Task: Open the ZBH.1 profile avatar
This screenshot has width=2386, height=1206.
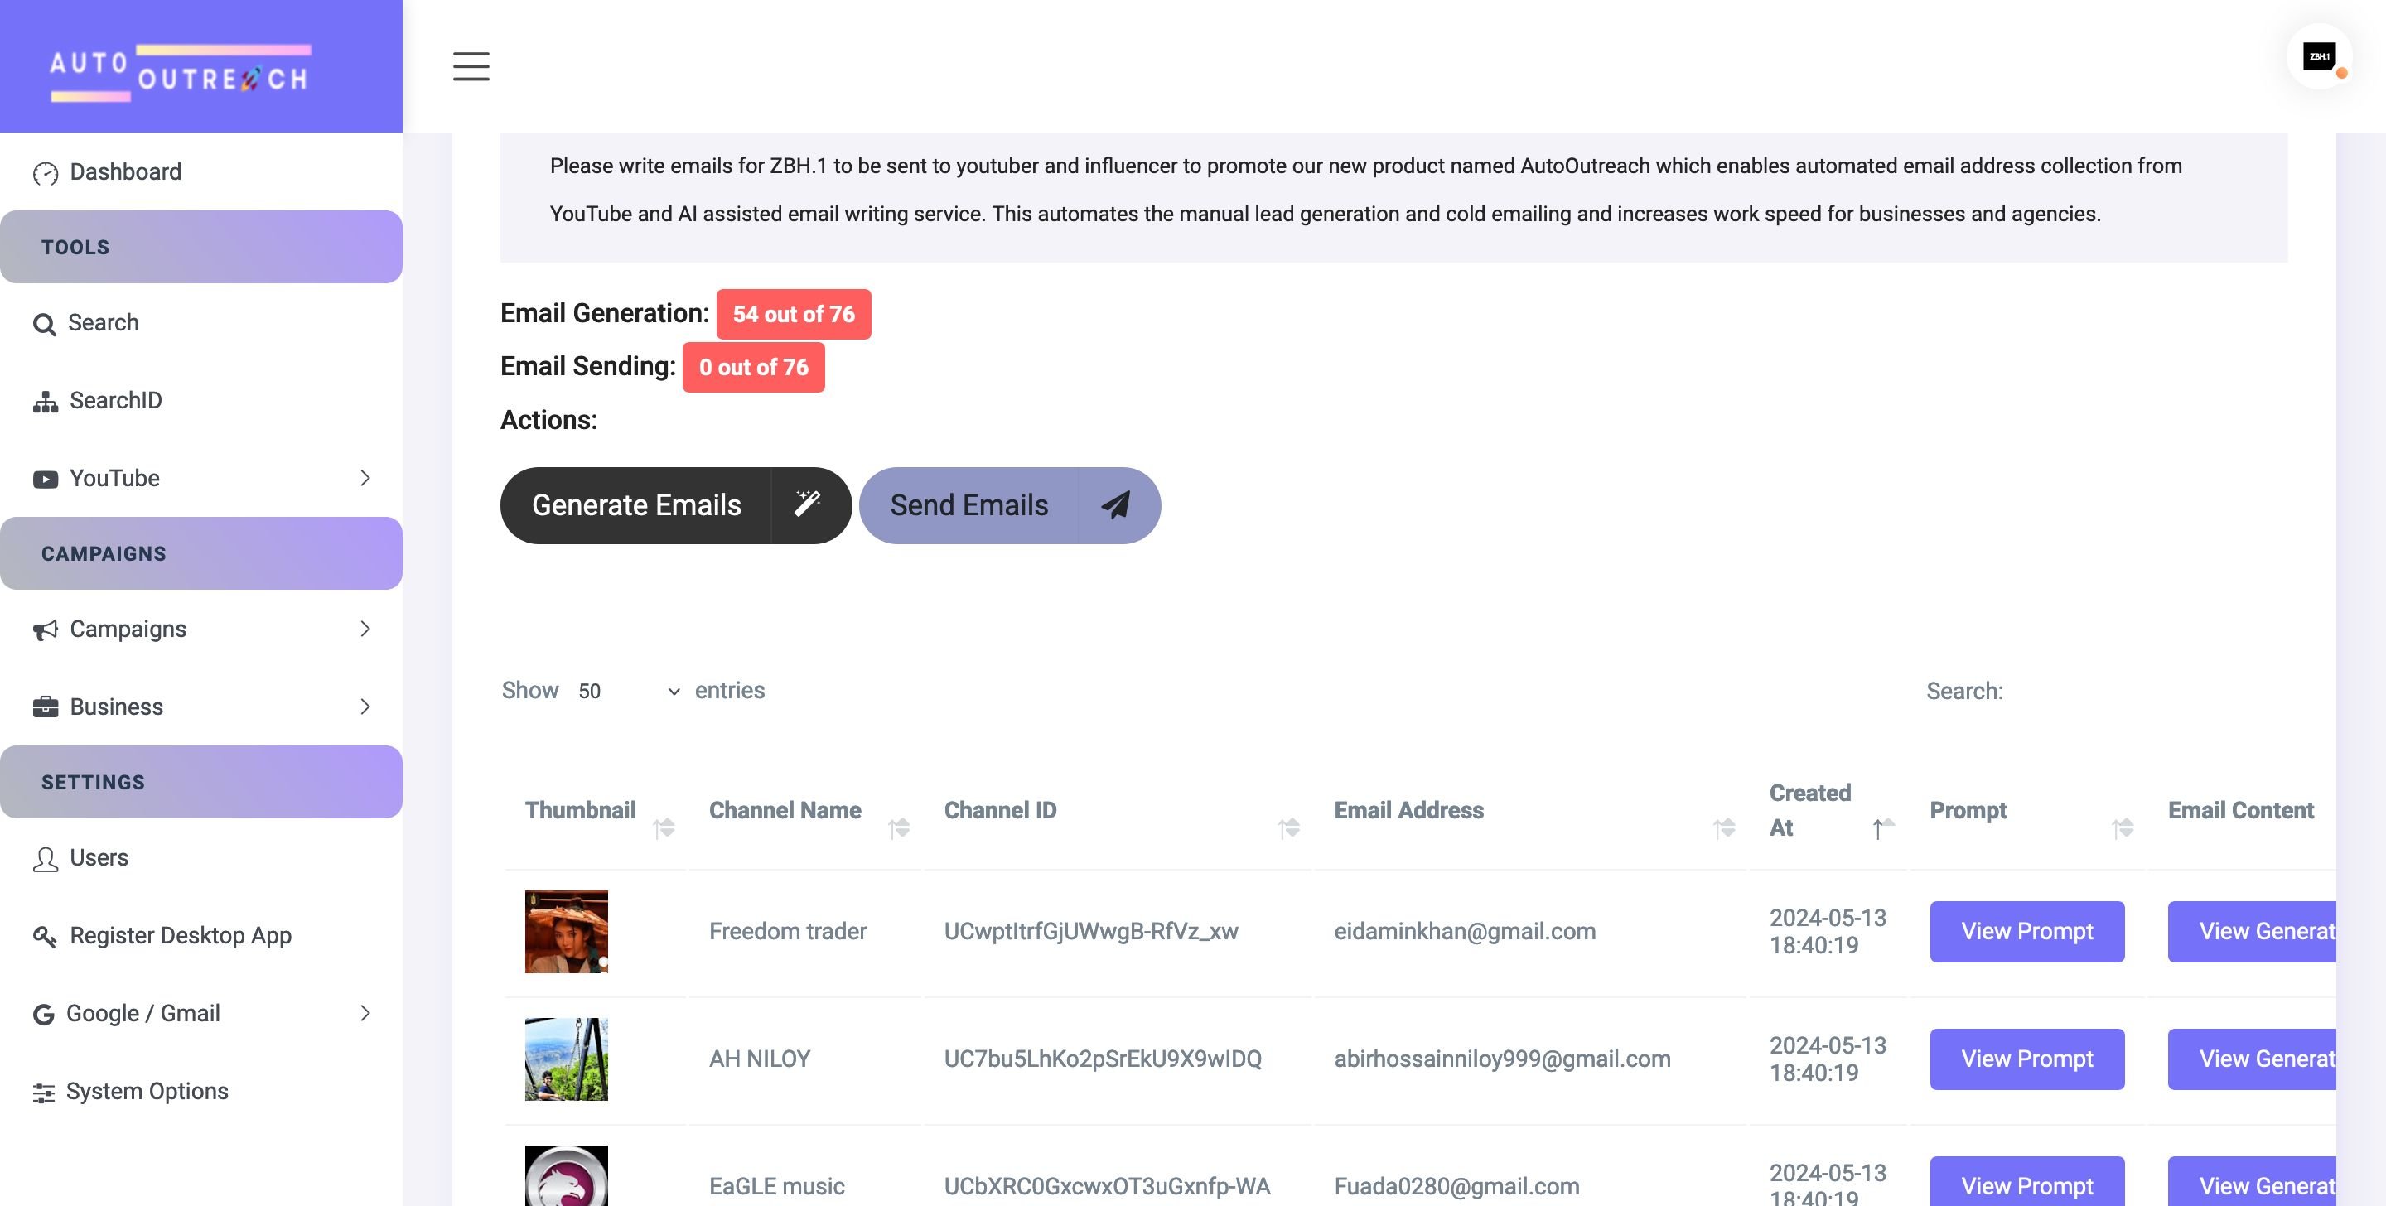Action: 2320,57
